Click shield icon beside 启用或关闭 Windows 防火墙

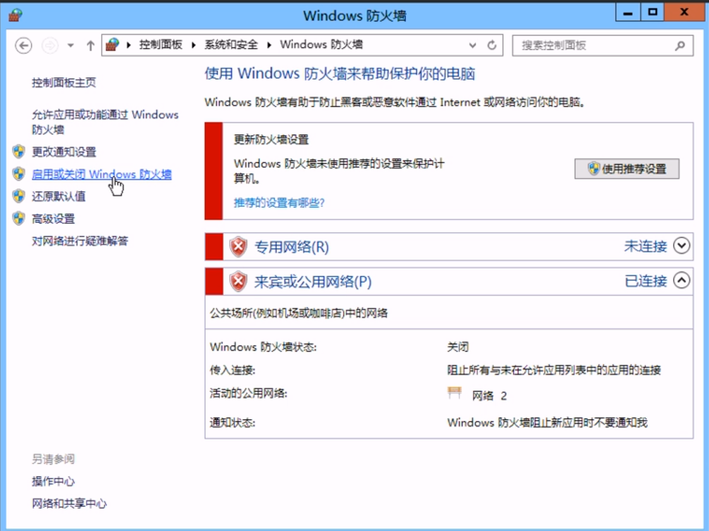click(x=18, y=173)
